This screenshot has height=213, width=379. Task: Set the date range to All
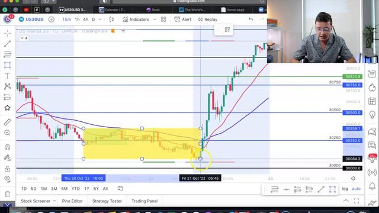coord(105,189)
